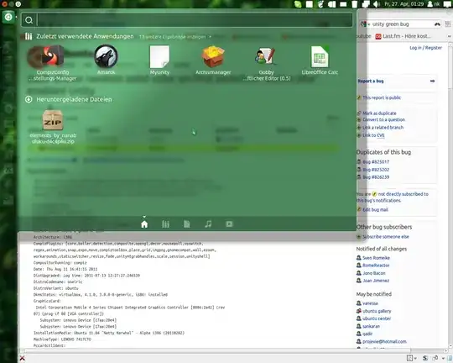Open the Music lens icon

(x=208, y=224)
